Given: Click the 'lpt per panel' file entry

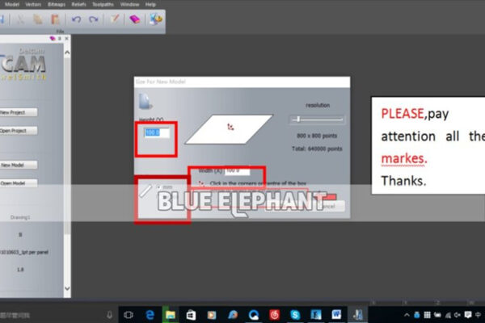Looking at the screenshot, I should click(24, 252).
